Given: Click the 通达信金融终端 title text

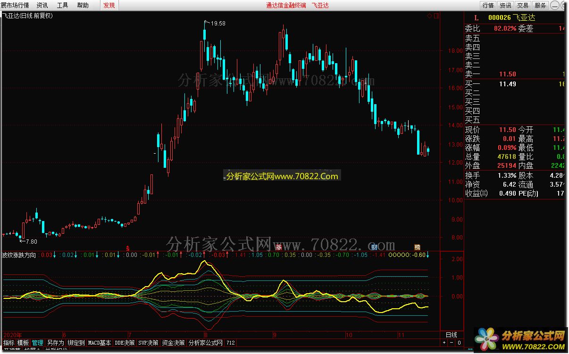Looking at the screenshot, I should point(285,5).
